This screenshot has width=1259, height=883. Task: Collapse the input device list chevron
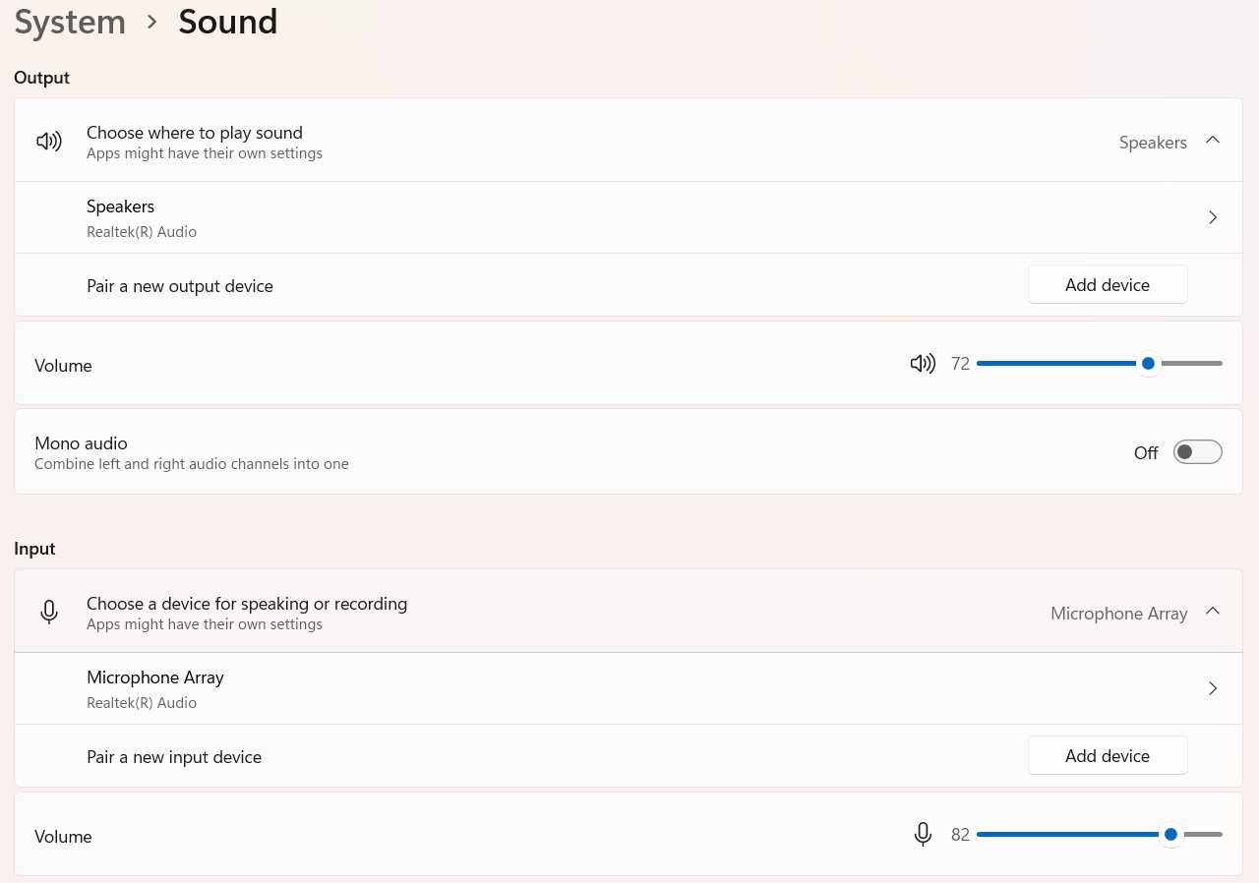[1213, 612]
